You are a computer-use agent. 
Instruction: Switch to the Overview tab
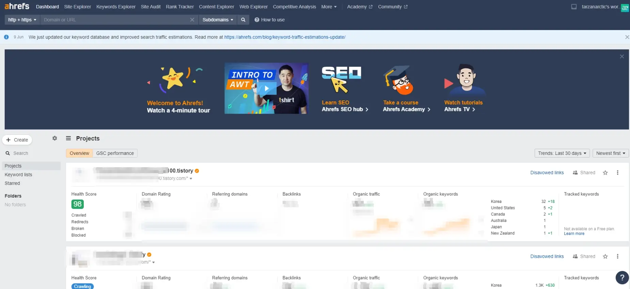[x=79, y=153]
